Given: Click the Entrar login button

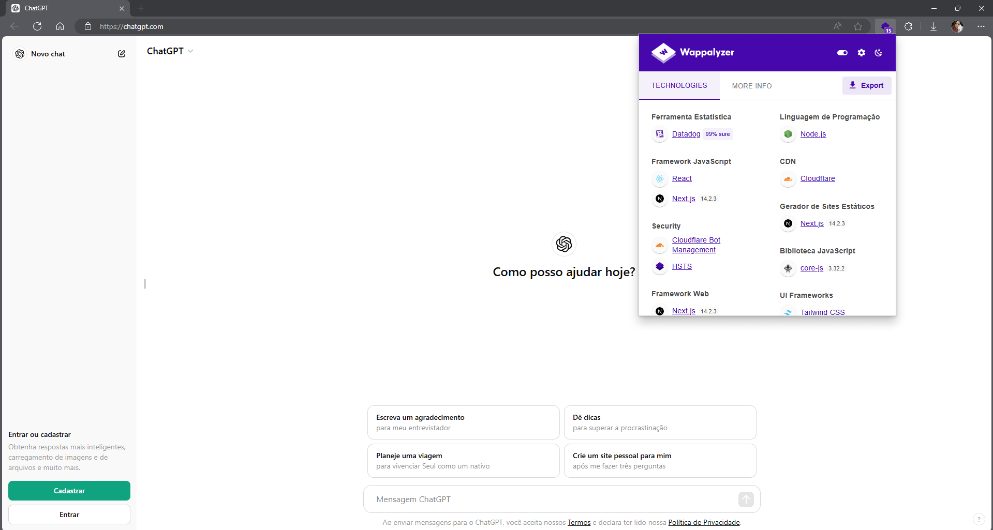Looking at the screenshot, I should click(x=69, y=514).
